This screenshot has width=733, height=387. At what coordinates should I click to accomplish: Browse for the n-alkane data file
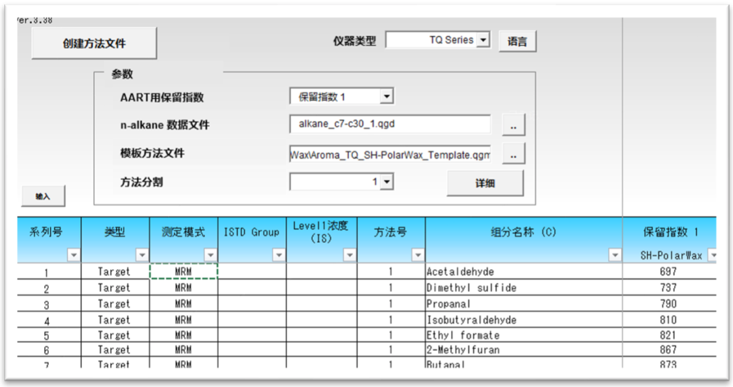coord(513,126)
